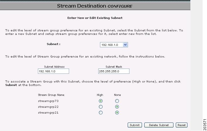207x131 pixels.
Task: Click the 'Subnet :' label
Action: point(53,44)
